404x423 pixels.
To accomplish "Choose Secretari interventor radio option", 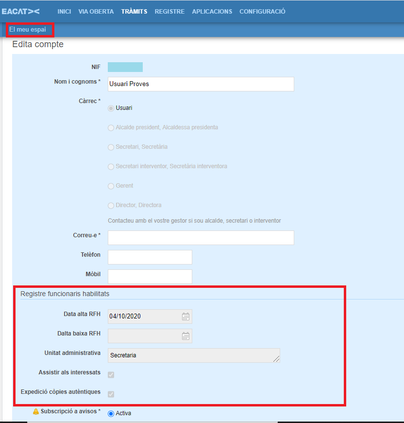I will point(111,166).
